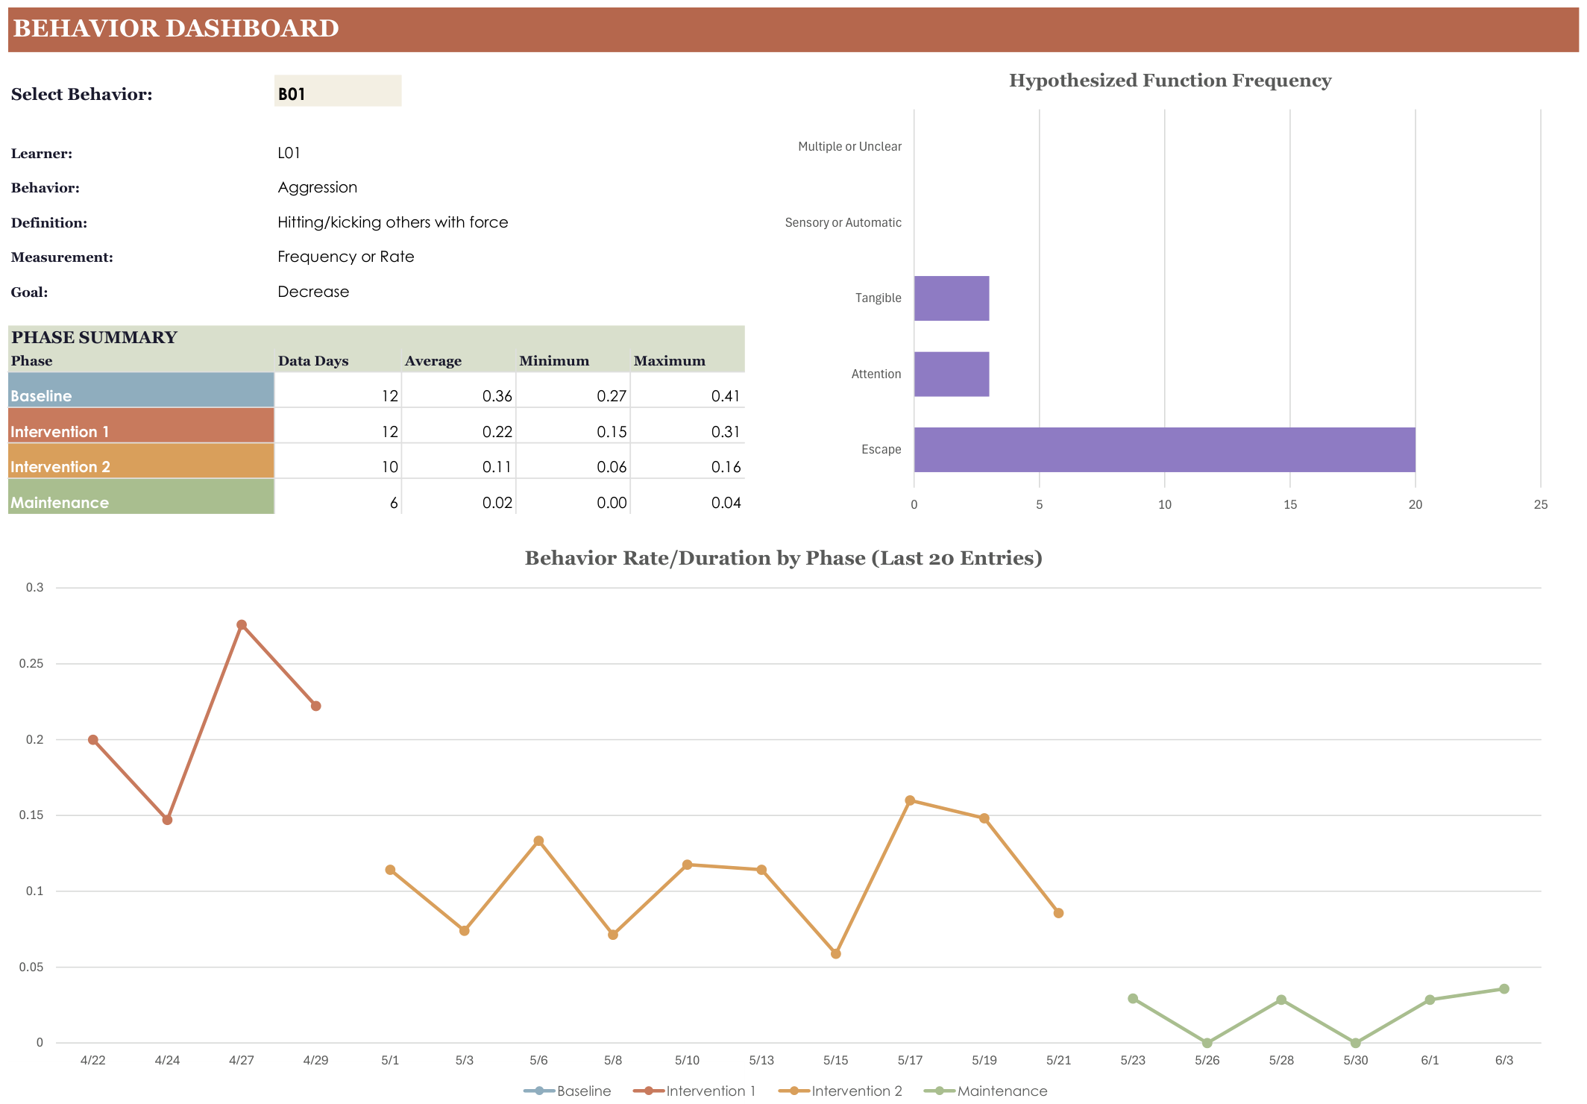
Task: Click the Intervention 1 legend entry
Action: coord(694,1091)
